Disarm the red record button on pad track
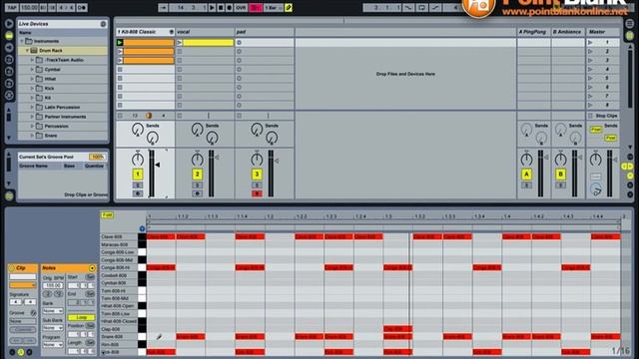This screenshot has height=359, width=639. (257, 193)
